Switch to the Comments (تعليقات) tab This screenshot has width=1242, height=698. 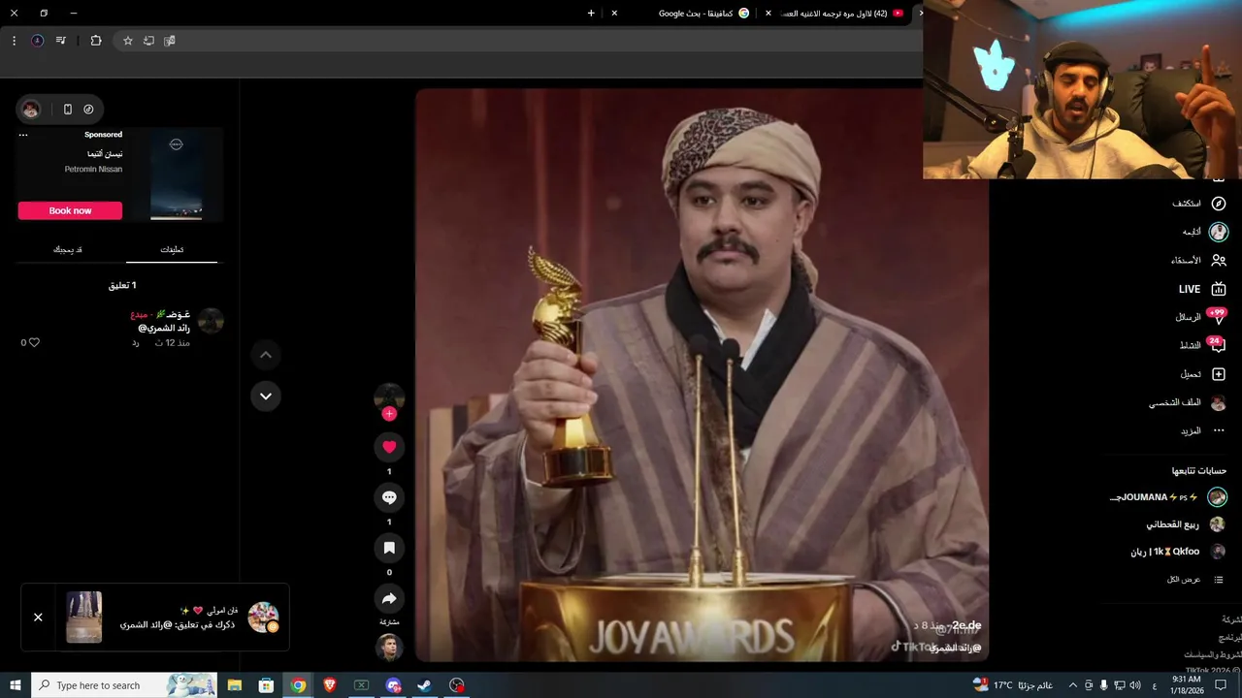coord(172,249)
